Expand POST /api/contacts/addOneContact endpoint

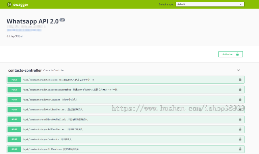pyautogui.click(x=125, y=100)
